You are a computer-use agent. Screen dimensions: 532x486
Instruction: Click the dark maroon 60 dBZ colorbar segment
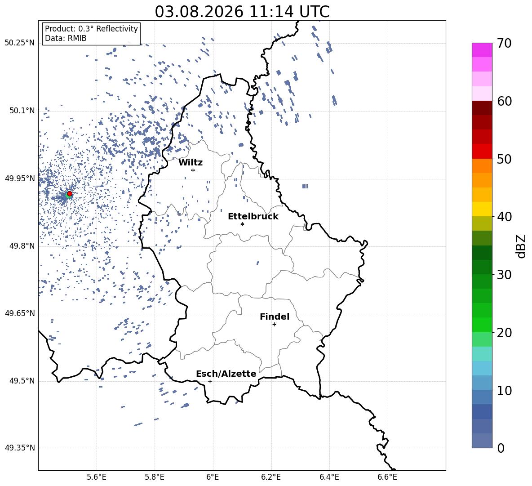(x=482, y=108)
